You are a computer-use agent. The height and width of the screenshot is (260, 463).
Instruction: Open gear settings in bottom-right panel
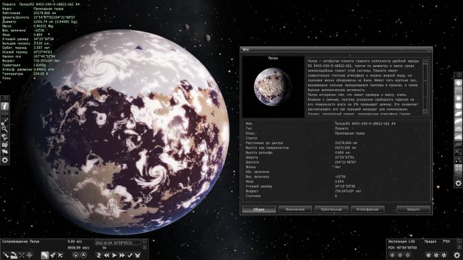pos(457,255)
